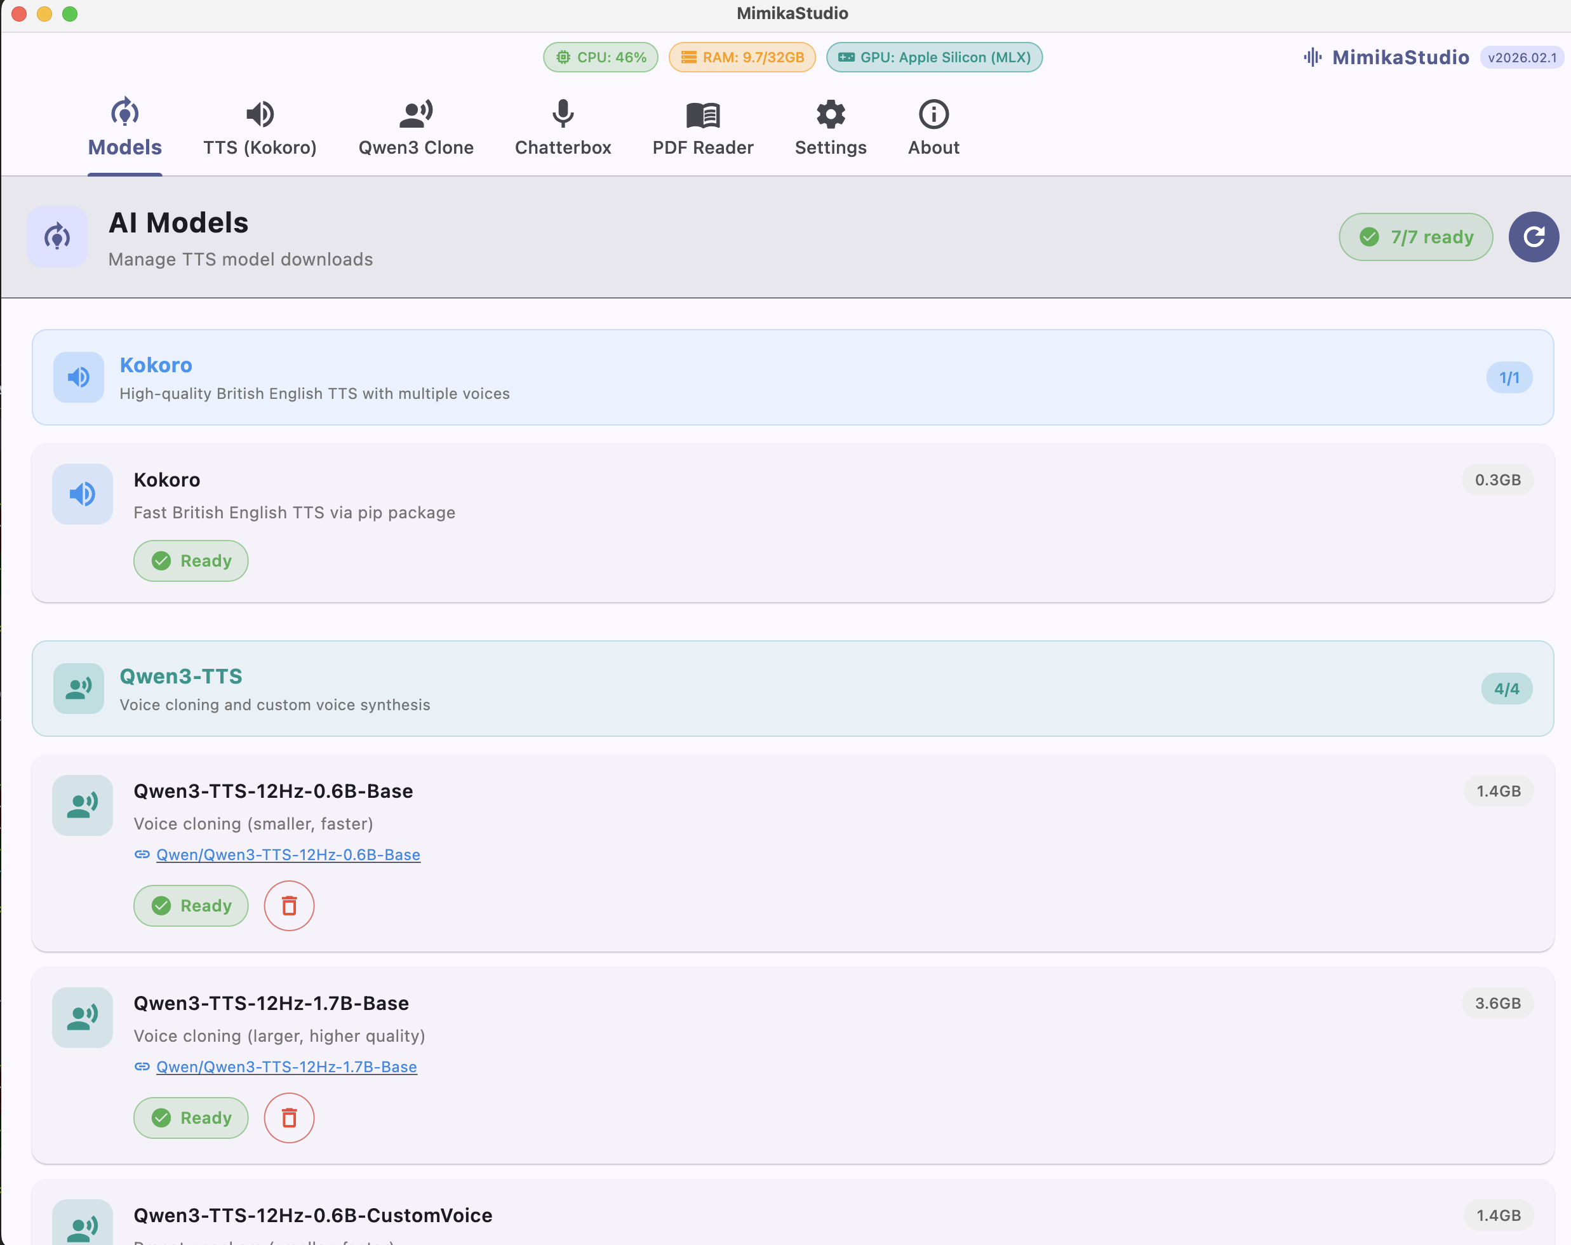Click the Qwen3-TTS section voice icon

pos(79,688)
